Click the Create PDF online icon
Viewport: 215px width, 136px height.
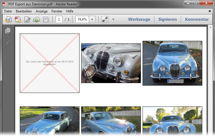pyautogui.click(x=18, y=19)
